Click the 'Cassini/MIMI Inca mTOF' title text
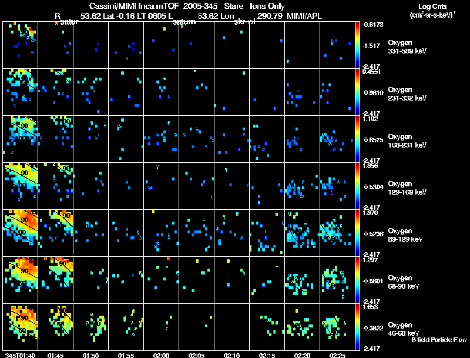Image resolution: width=470 pixels, height=358 pixels. coord(134,6)
